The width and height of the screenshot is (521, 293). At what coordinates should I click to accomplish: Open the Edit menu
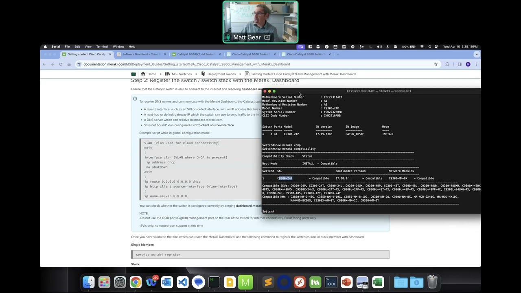(77, 47)
